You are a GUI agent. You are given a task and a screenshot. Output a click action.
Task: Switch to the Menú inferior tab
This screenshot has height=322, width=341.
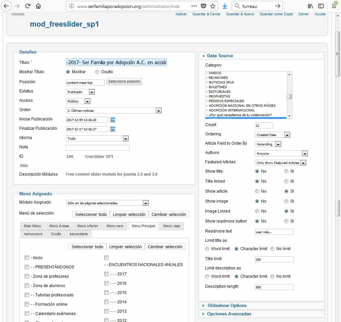pyautogui.click(x=88, y=226)
